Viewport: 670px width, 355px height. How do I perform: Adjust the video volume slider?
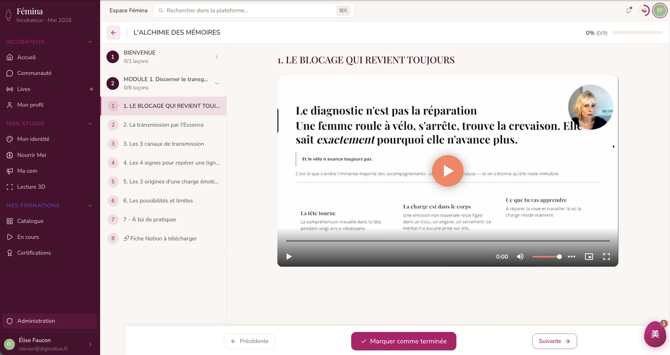(547, 257)
